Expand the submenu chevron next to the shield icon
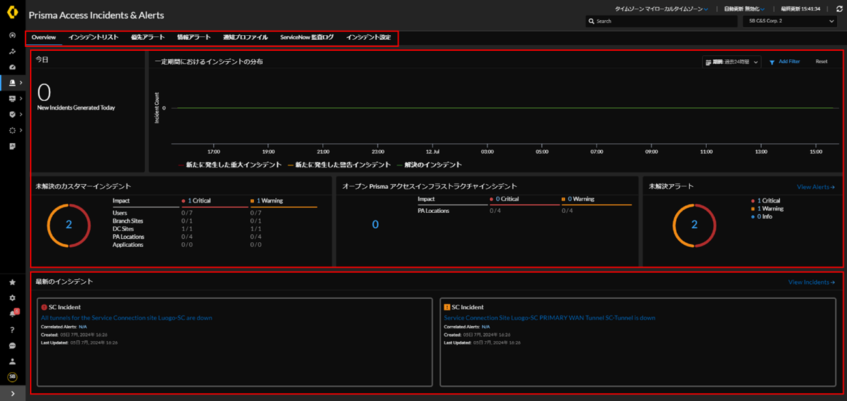Screen dimensions: 847x401 tap(22, 115)
